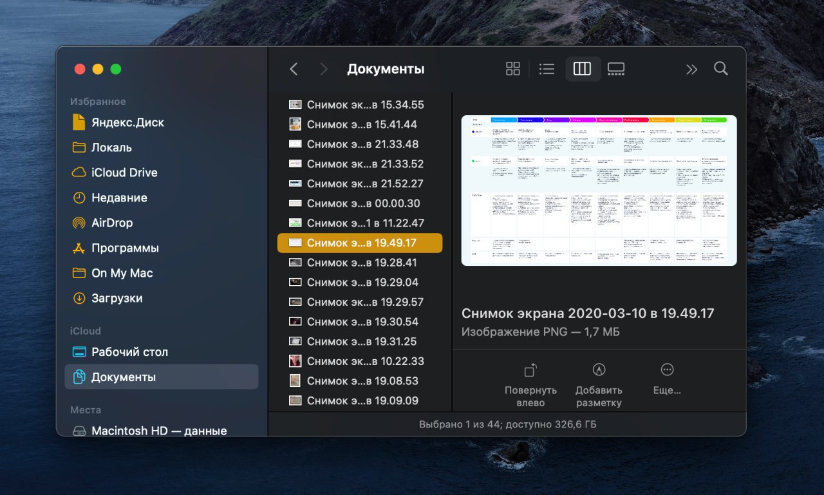Select file Снимок э...в 19.28.41
Screen dimensions: 824x495
click(360, 263)
